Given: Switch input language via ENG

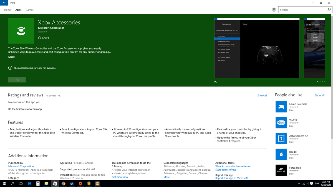Looking at the screenshot, I should (317, 183).
